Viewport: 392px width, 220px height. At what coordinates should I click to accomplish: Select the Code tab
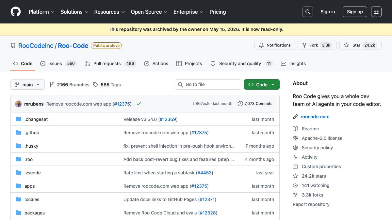(x=23, y=64)
